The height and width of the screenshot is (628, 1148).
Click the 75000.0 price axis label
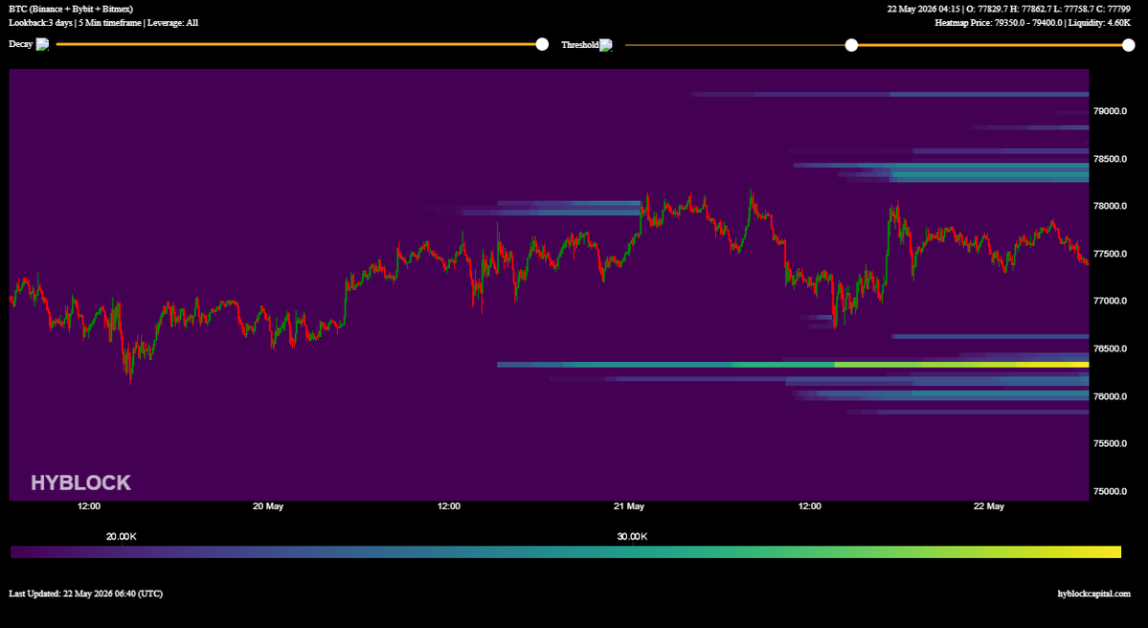(x=1110, y=491)
